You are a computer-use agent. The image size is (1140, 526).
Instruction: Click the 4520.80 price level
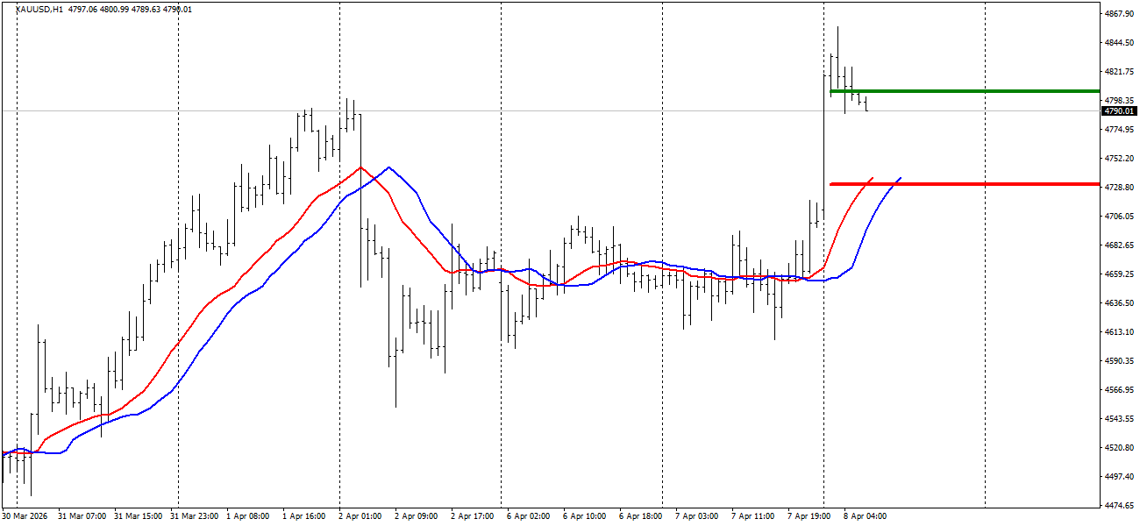tap(1119, 448)
